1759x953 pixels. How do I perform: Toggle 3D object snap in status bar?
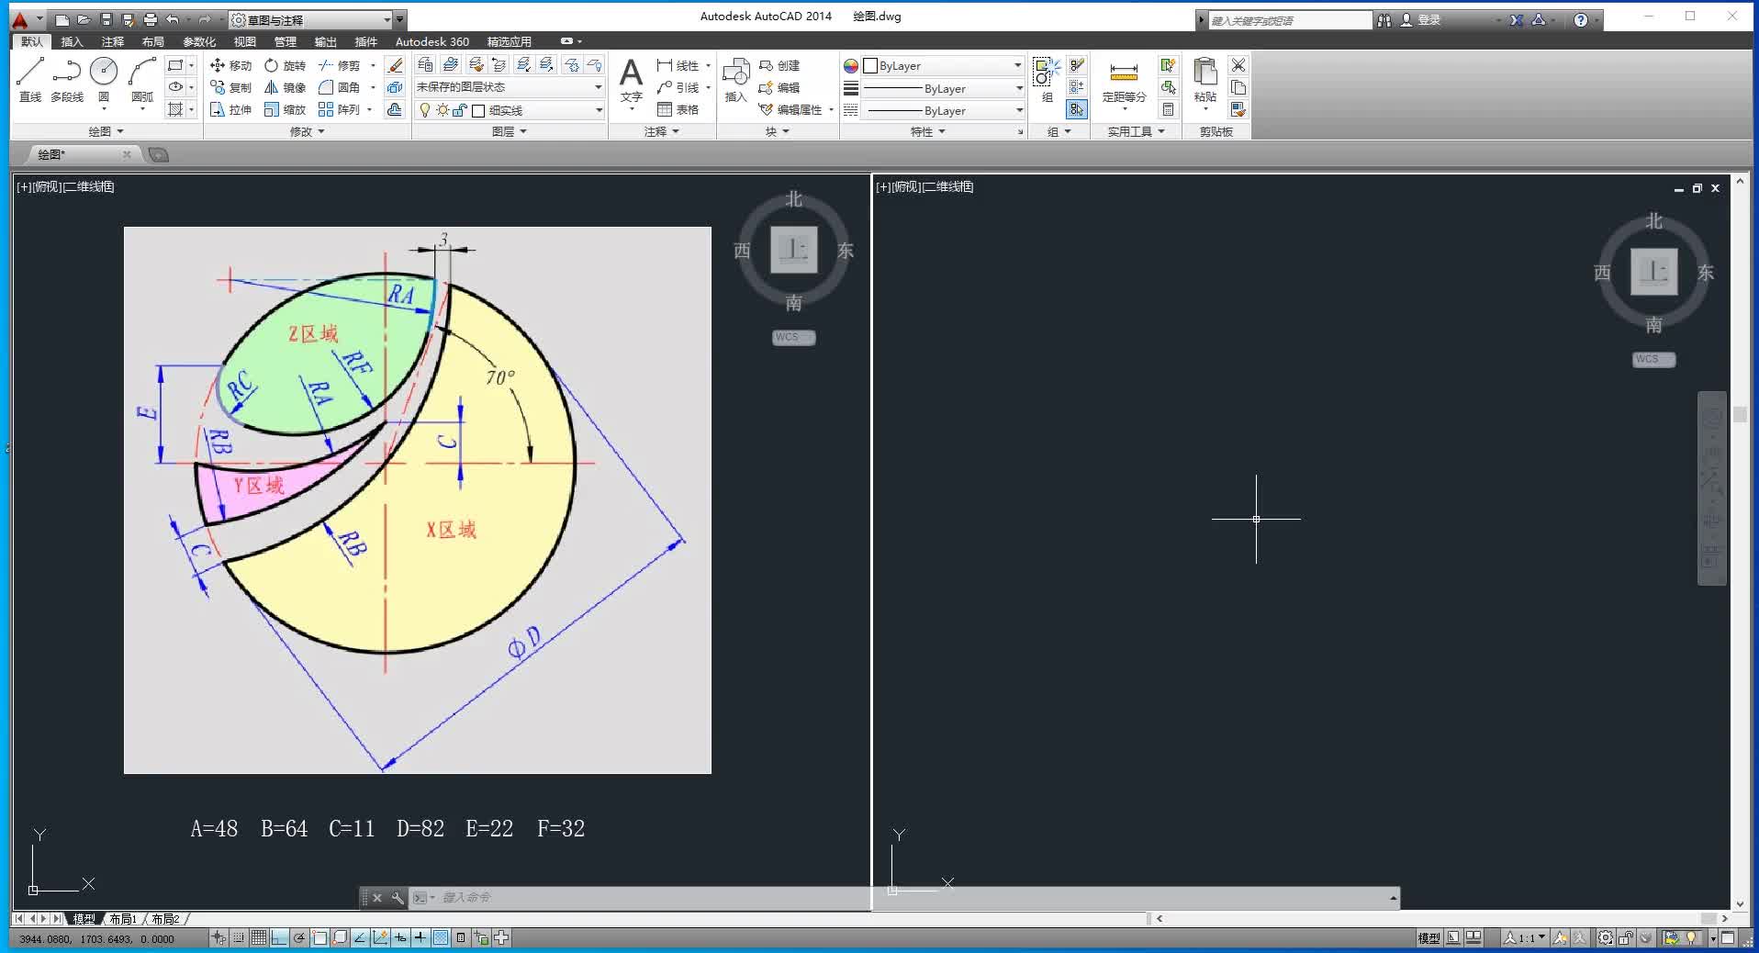pos(340,937)
